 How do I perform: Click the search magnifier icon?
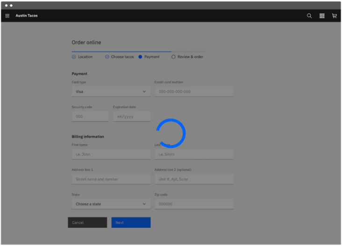pos(309,16)
